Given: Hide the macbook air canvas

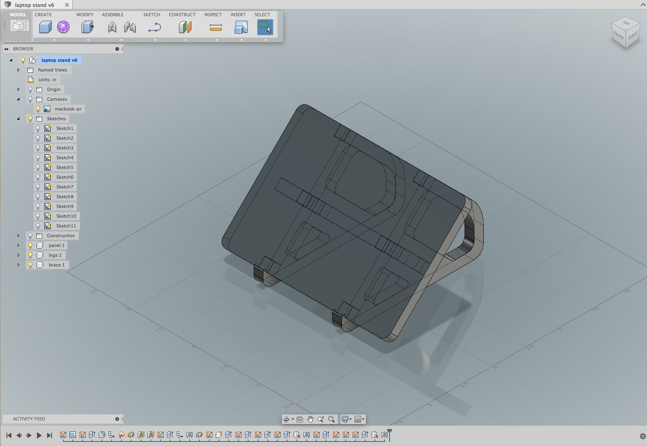Looking at the screenshot, I should coord(38,109).
